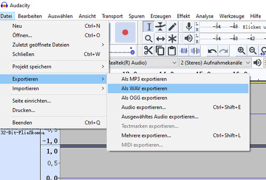
Task: Click the Redo arrow icon
Action: tap(223, 51)
